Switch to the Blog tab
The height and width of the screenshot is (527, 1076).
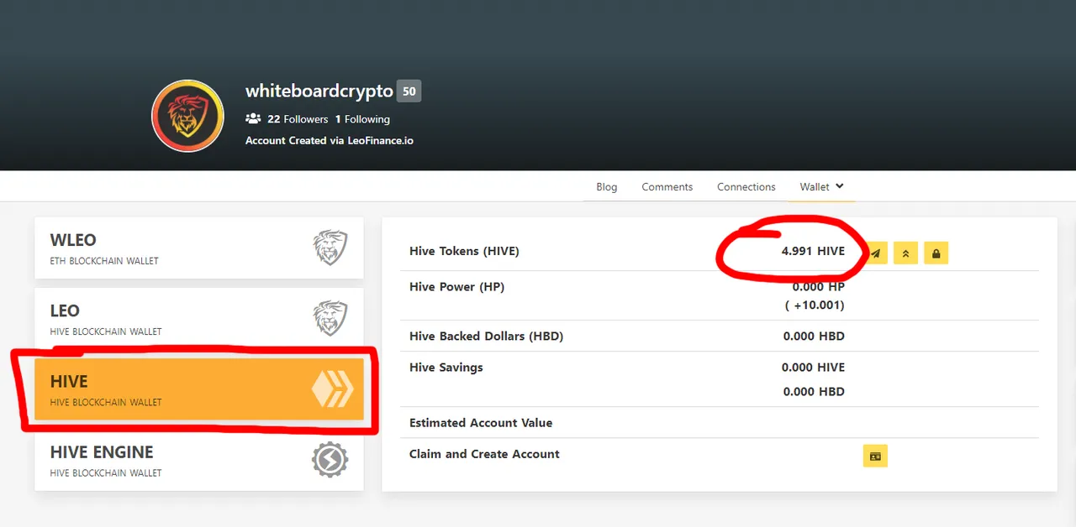click(x=607, y=186)
